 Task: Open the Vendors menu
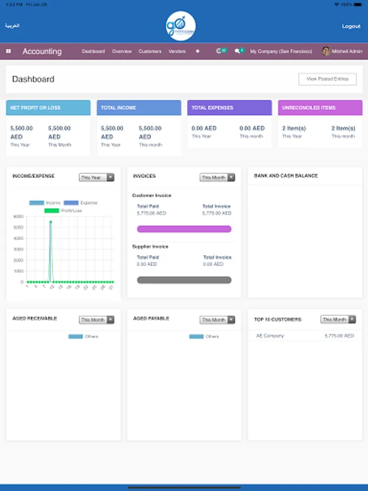[x=177, y=51]
